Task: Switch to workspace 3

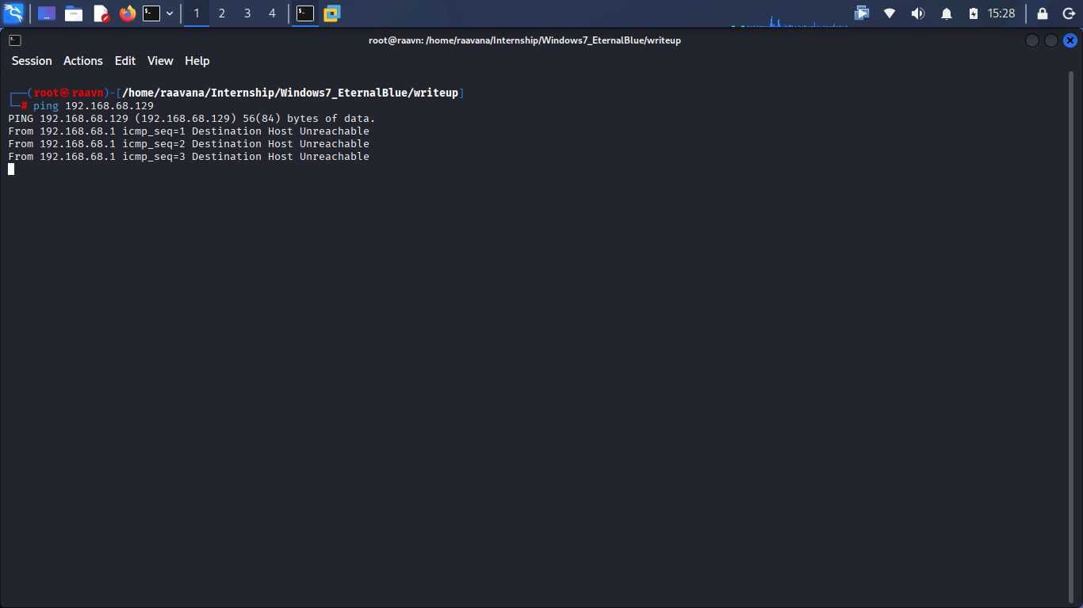Action: 247,13
